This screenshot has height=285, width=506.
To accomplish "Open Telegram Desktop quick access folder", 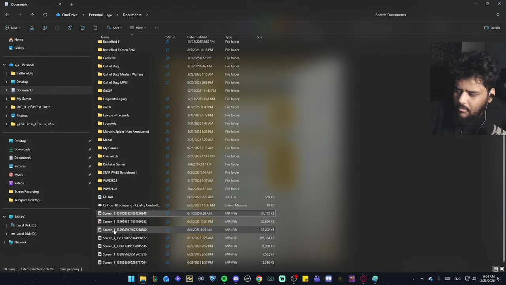I will 24,200.
